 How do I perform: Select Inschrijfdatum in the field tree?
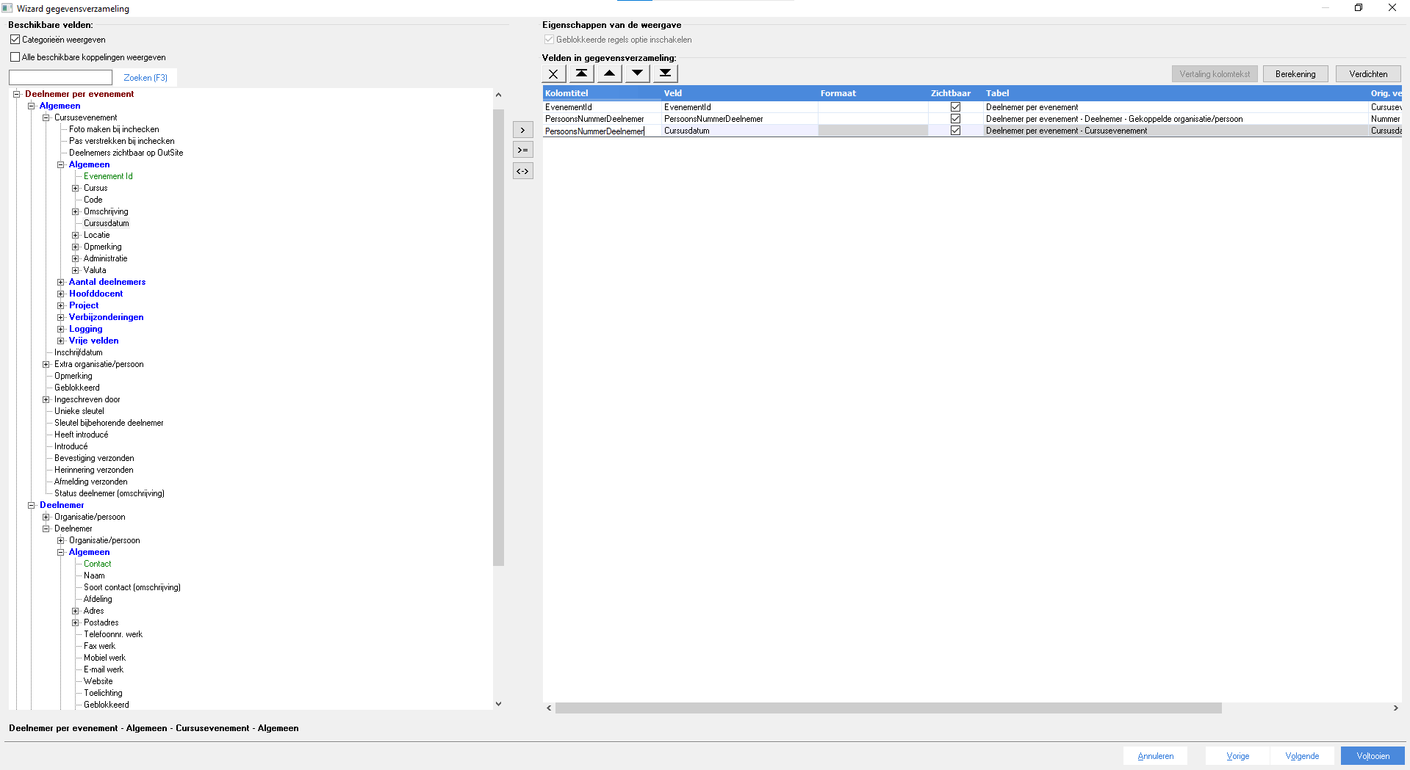click(78, 352)
